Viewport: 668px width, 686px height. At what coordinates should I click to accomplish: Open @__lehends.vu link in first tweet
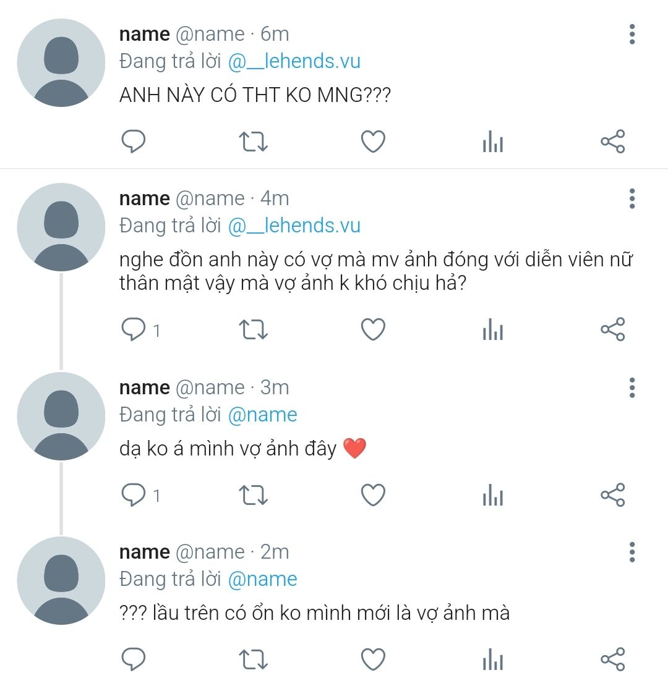pos(294,61)
